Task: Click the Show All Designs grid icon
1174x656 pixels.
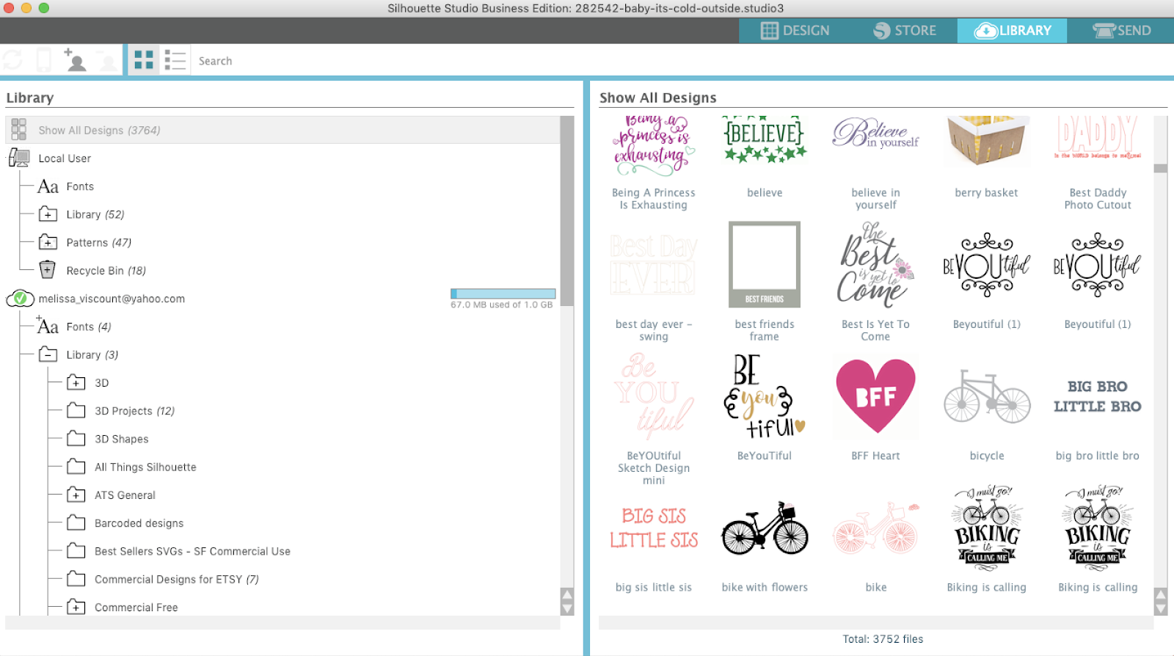Action: (x=19, y=130)
